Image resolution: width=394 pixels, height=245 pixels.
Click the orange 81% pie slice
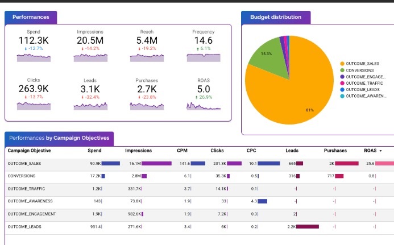[301, 91]
